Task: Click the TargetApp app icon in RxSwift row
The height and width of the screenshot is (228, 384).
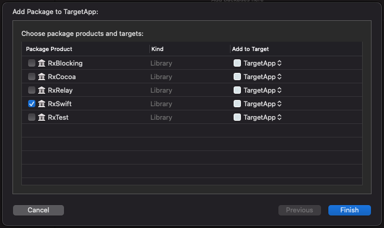Action: click(x=237, y=104)
